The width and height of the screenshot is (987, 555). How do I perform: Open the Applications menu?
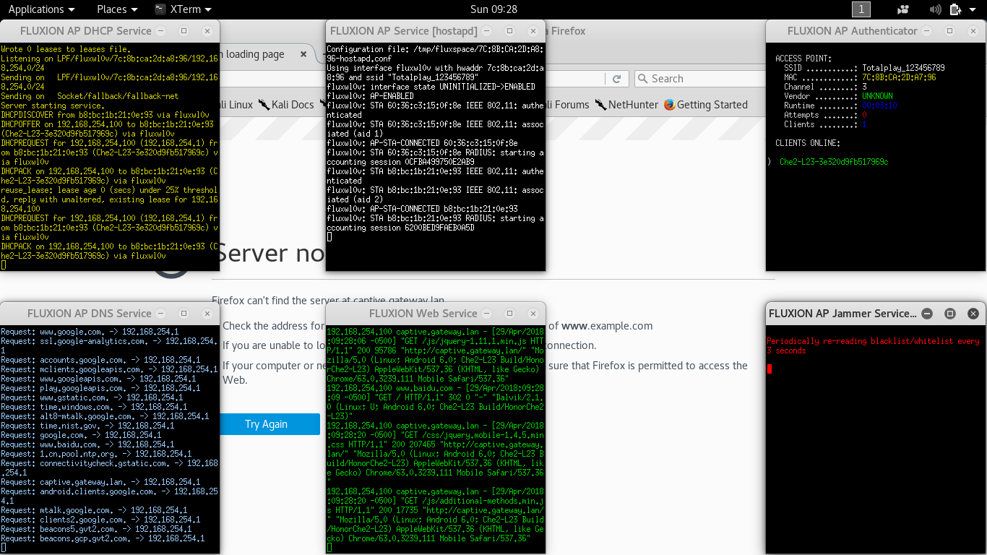coord(41,9)
